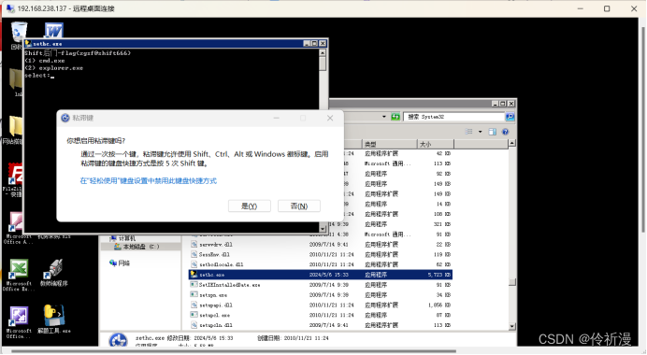Click 否(N) in the sticky keys dialog

pos(299,206)
